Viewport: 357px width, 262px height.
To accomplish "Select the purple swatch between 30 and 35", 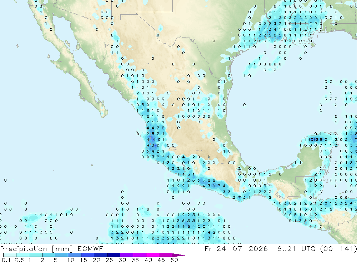I will click(127, 255).
